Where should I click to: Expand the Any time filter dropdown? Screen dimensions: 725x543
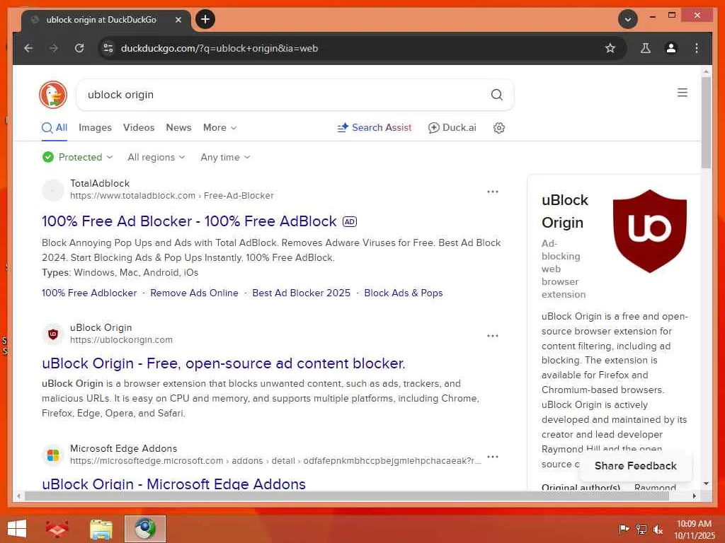[226, 158]
